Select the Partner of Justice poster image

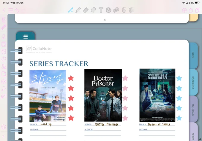157,95
